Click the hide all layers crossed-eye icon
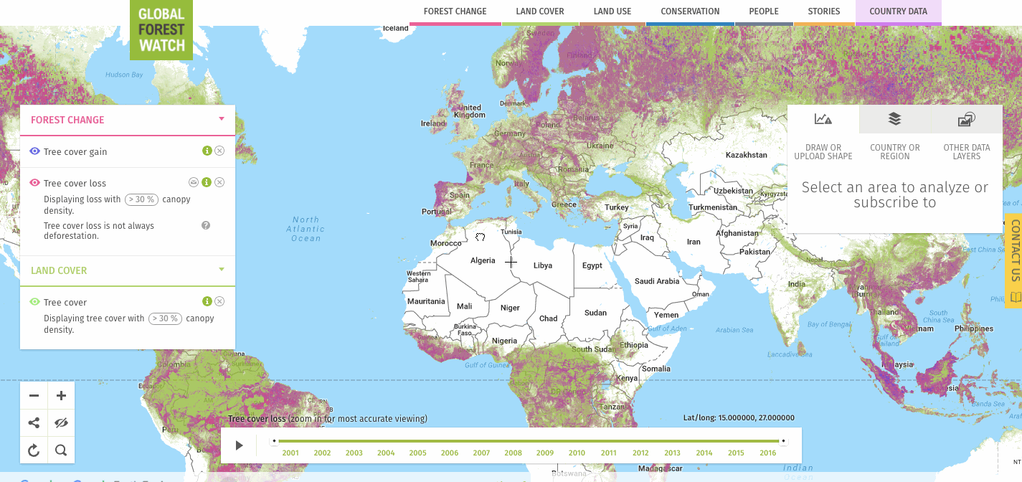 pos(61,422)
